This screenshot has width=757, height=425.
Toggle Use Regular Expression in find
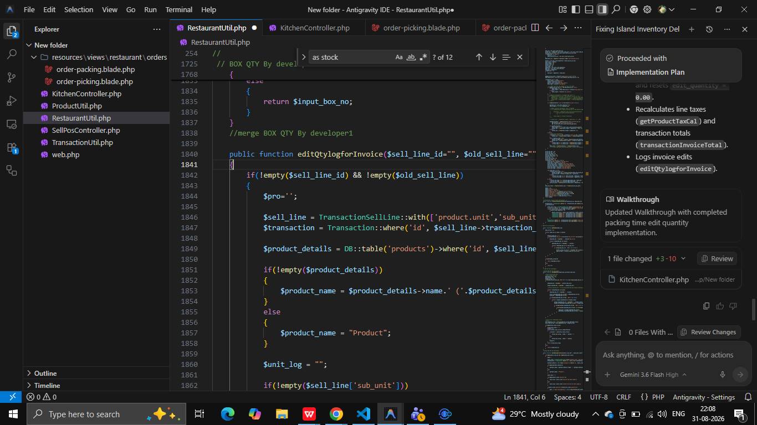423,57
